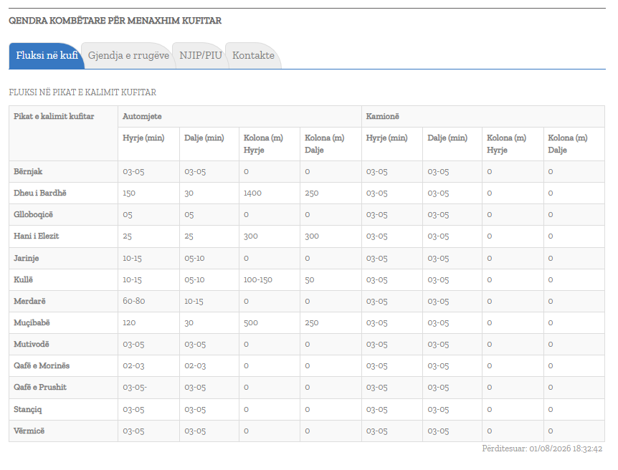Click the 1400 column length for Dheu i Bardhë
The image size is (618, 470).
(x=252, y=193)
